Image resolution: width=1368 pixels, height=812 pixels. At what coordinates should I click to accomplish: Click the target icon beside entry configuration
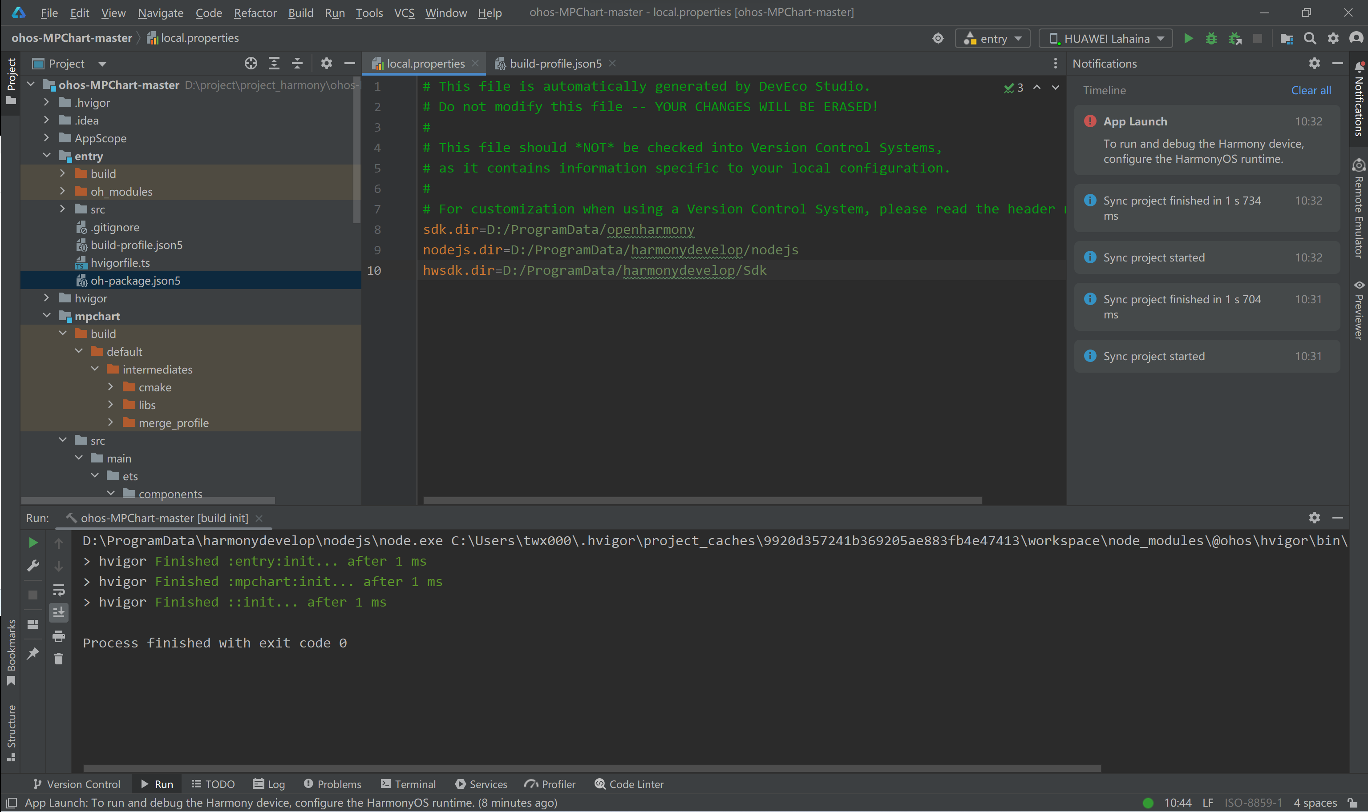click(x=938, y=38)
